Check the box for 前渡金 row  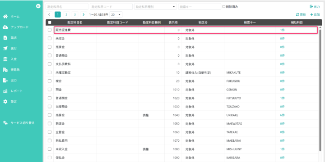click(x=50, y=123)
